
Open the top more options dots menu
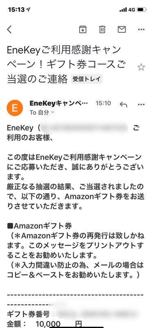point(141,30)
